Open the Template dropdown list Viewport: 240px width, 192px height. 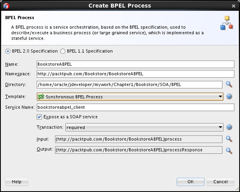point(130,96)
